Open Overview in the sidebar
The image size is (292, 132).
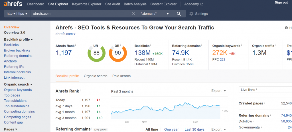[x=12, y=27]
